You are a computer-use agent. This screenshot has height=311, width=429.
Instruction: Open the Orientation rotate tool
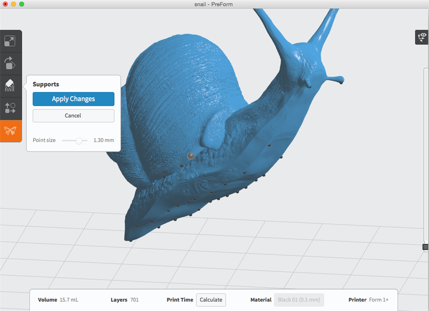pyautogui.click(x=10, y=63)
